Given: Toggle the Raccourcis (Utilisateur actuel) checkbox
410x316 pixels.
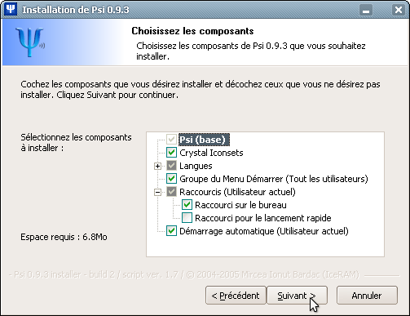Looking at the screenshot, I should [x=171, y=192].
